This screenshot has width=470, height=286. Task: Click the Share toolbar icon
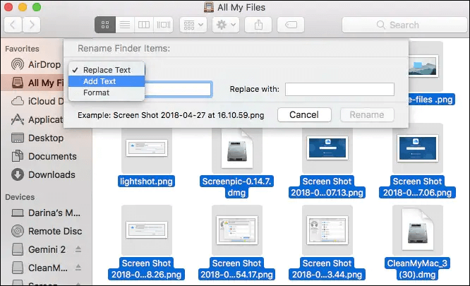(258, 25)
